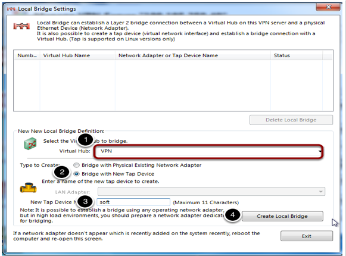Click the New Tap Device Name field
Image resolution: width=346 pixels, height=256 pixels.
133,202
